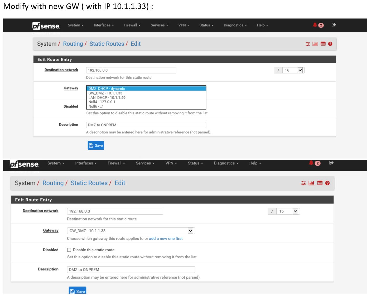Click related settings sliders icon, lower breadcrumb bar
The image size is (376, 306).
304,183
